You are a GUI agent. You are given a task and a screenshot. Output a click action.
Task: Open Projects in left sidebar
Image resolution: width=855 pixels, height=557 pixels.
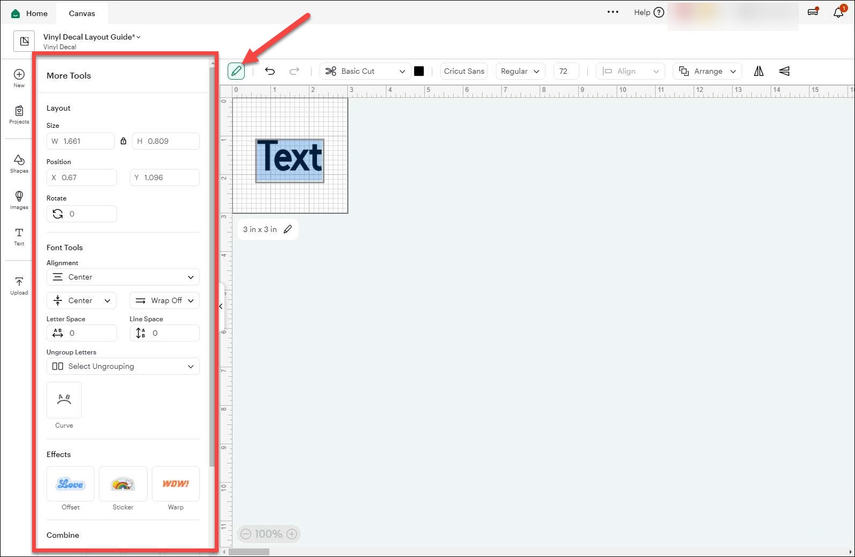(x=19, y=114)
